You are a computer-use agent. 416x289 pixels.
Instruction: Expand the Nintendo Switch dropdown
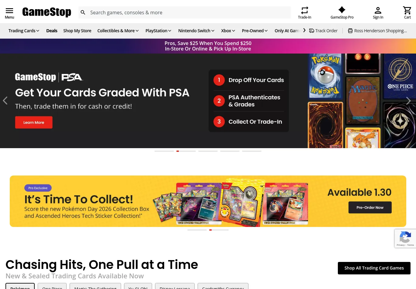click(196, 31)
